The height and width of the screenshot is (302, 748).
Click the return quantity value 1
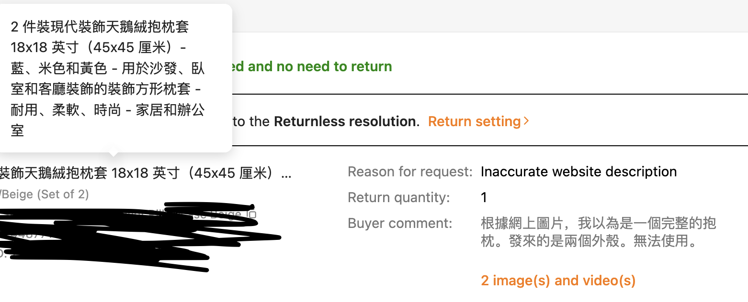pyautogui.click(x=484, y=197)
